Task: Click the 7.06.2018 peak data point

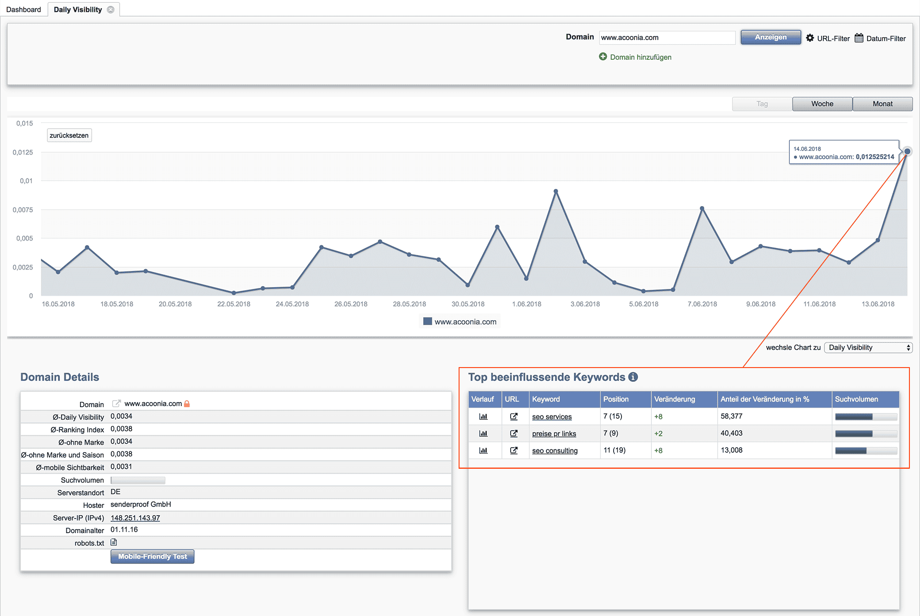Action: [x=702, y=208]
